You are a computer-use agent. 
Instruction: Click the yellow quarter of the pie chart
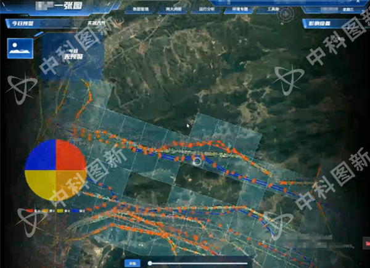[x=41, y=185]
